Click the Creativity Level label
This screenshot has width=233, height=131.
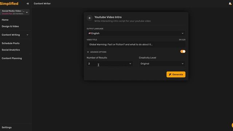point(147,57)
